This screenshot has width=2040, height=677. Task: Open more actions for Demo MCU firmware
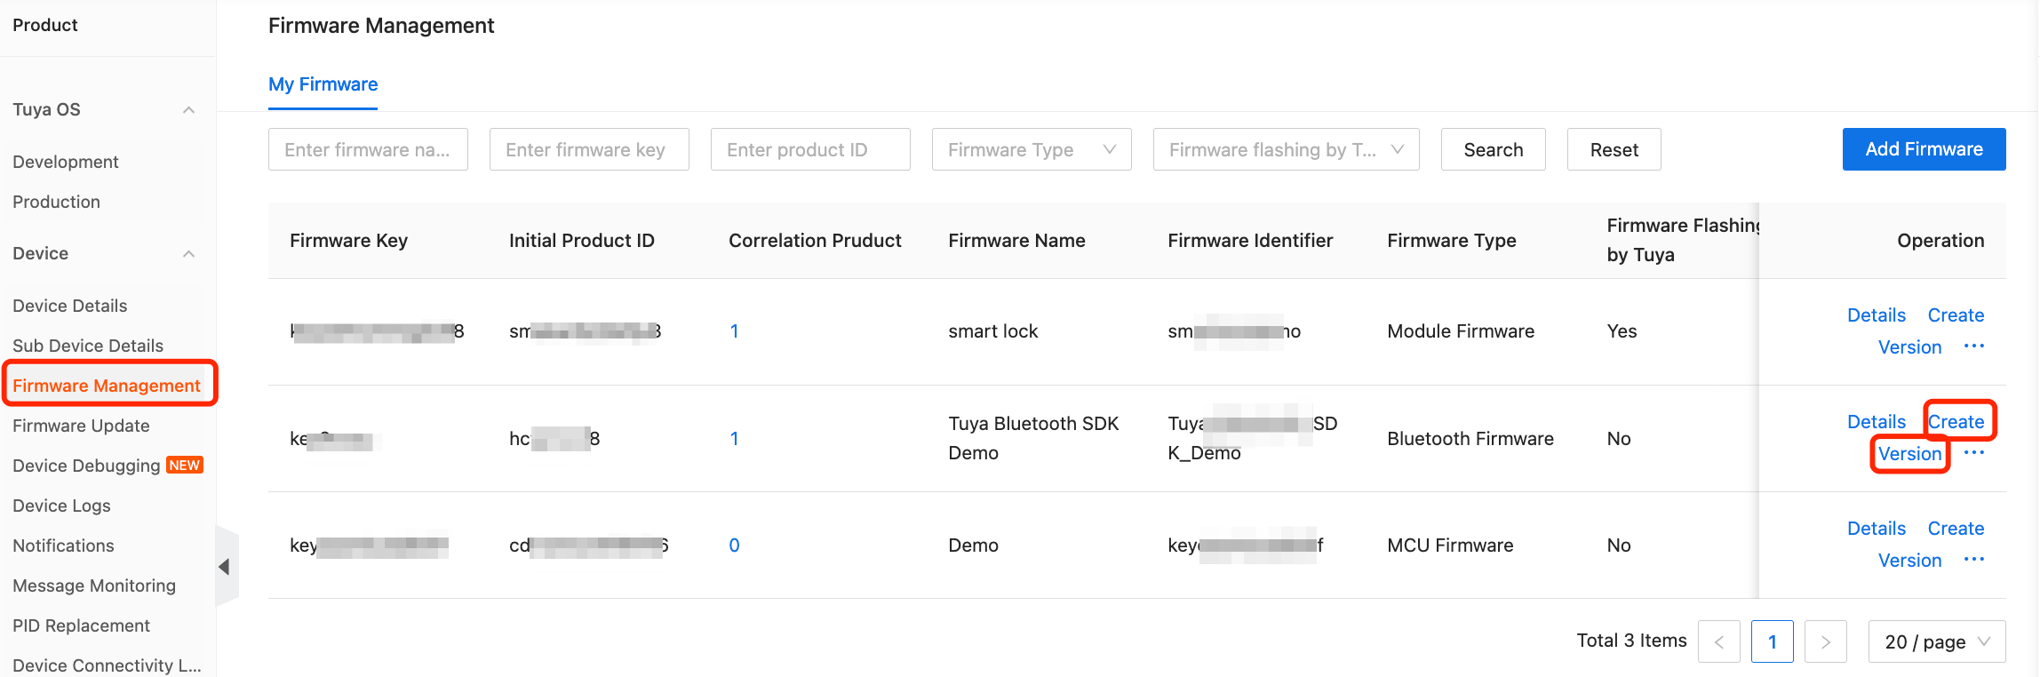1975,559
